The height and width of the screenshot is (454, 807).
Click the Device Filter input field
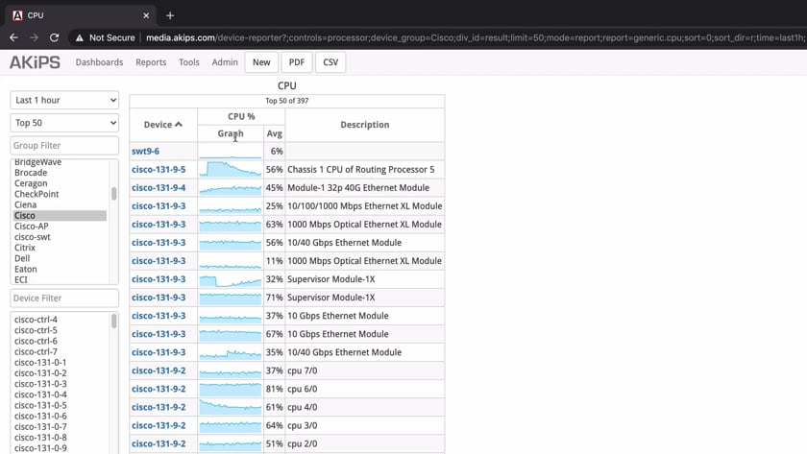[x=64, y=299]
